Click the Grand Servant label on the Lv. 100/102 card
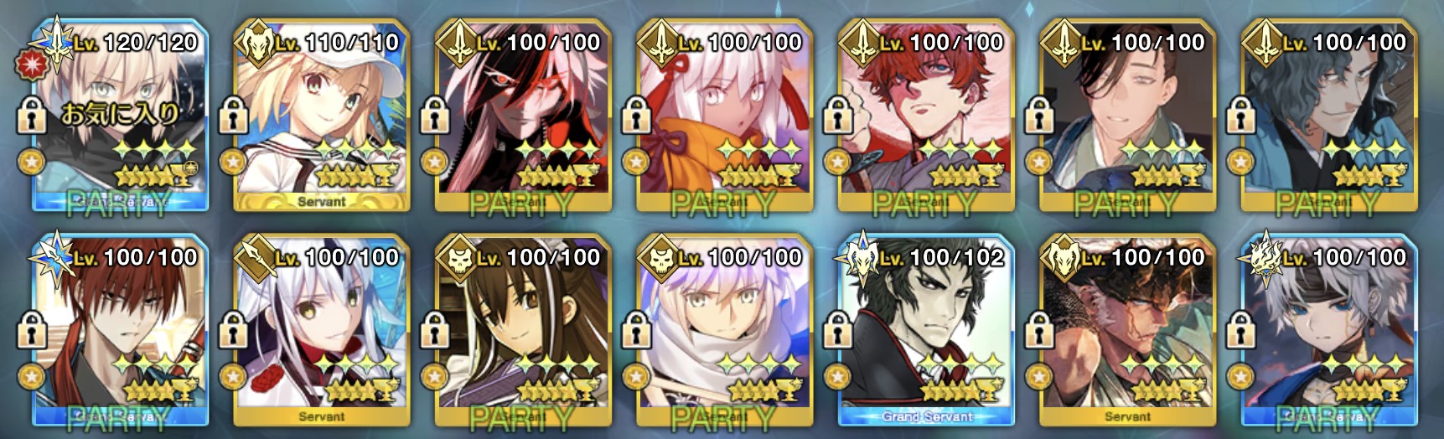 [x=927, y=416]
